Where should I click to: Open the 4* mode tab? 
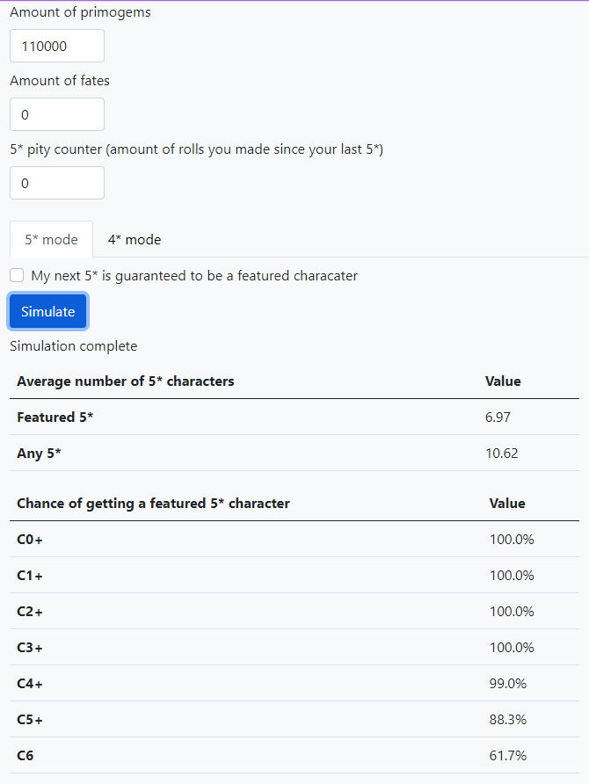point(135,239)
